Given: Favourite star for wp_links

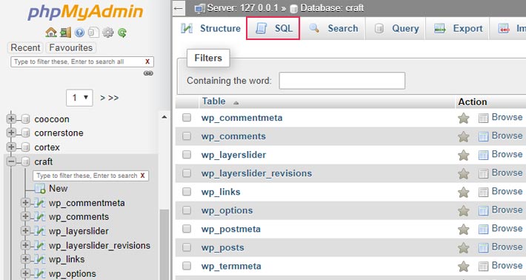Looking at the screenshot, I should click(x=463, y=192).
